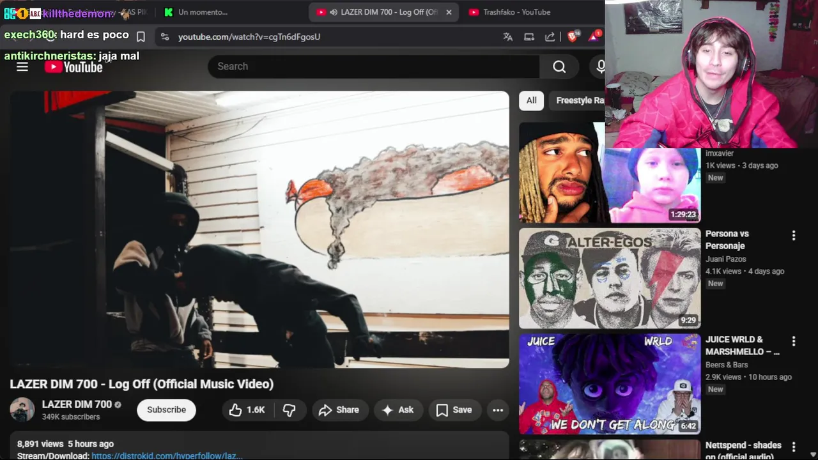
Task: Open the LAZER DIM 700 channel avatar
Action: (22, 410)
